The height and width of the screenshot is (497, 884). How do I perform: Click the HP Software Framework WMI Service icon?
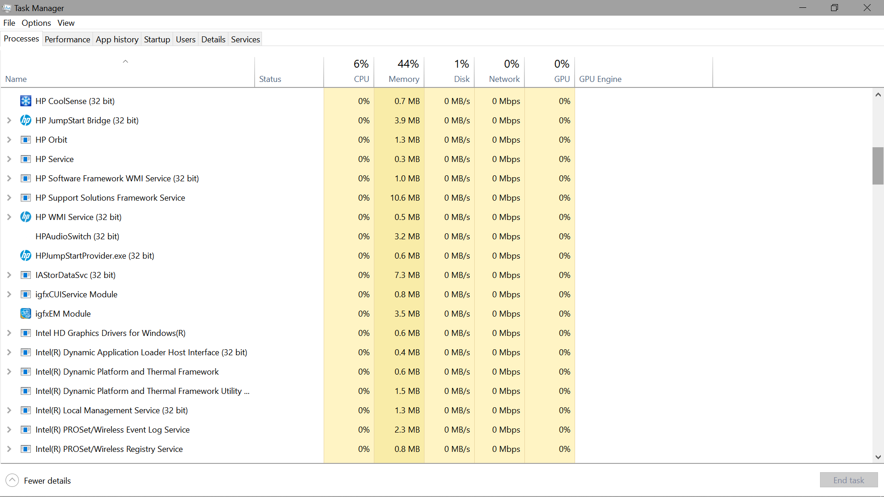(26, 178)
